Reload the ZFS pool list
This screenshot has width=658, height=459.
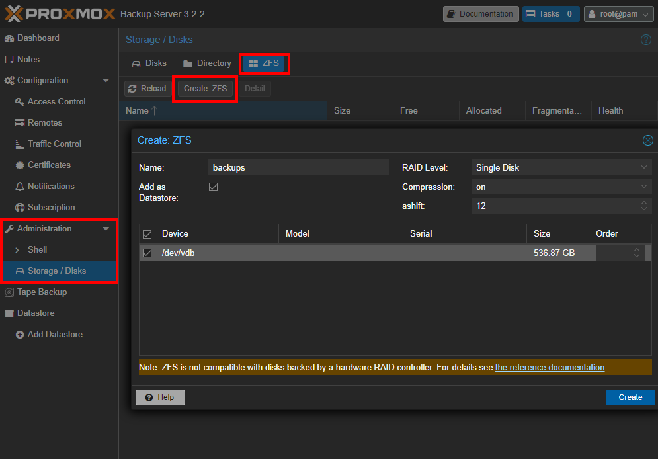tap(147, 89)
